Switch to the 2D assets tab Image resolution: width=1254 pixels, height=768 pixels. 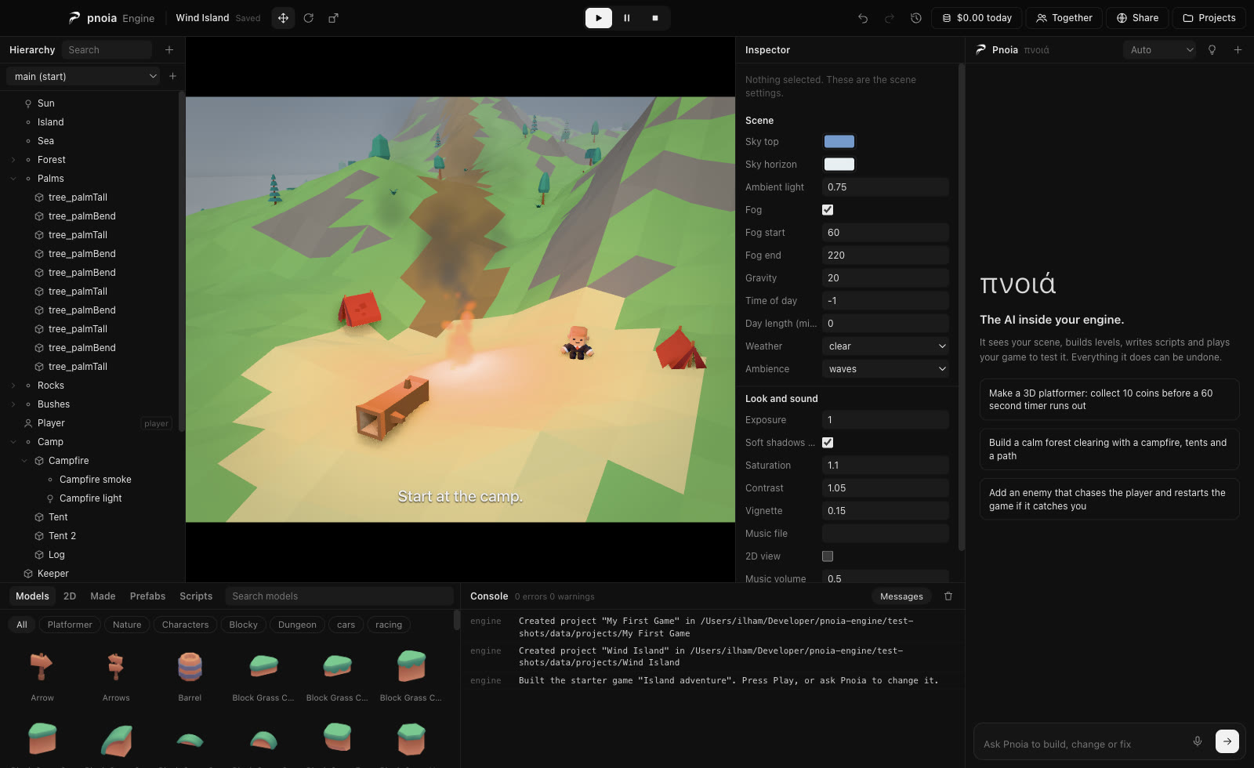coord(70,596)
